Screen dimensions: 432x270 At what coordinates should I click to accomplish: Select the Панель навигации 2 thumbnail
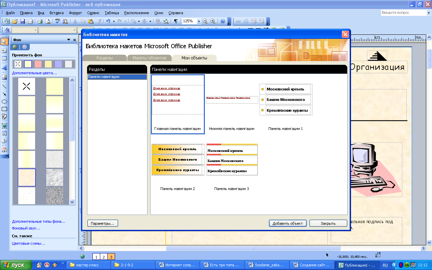coord(178,164)
